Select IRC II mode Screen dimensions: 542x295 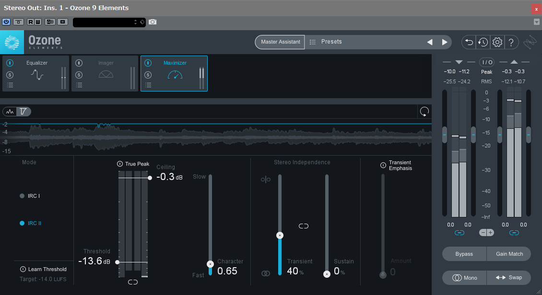tap(31, 223)
